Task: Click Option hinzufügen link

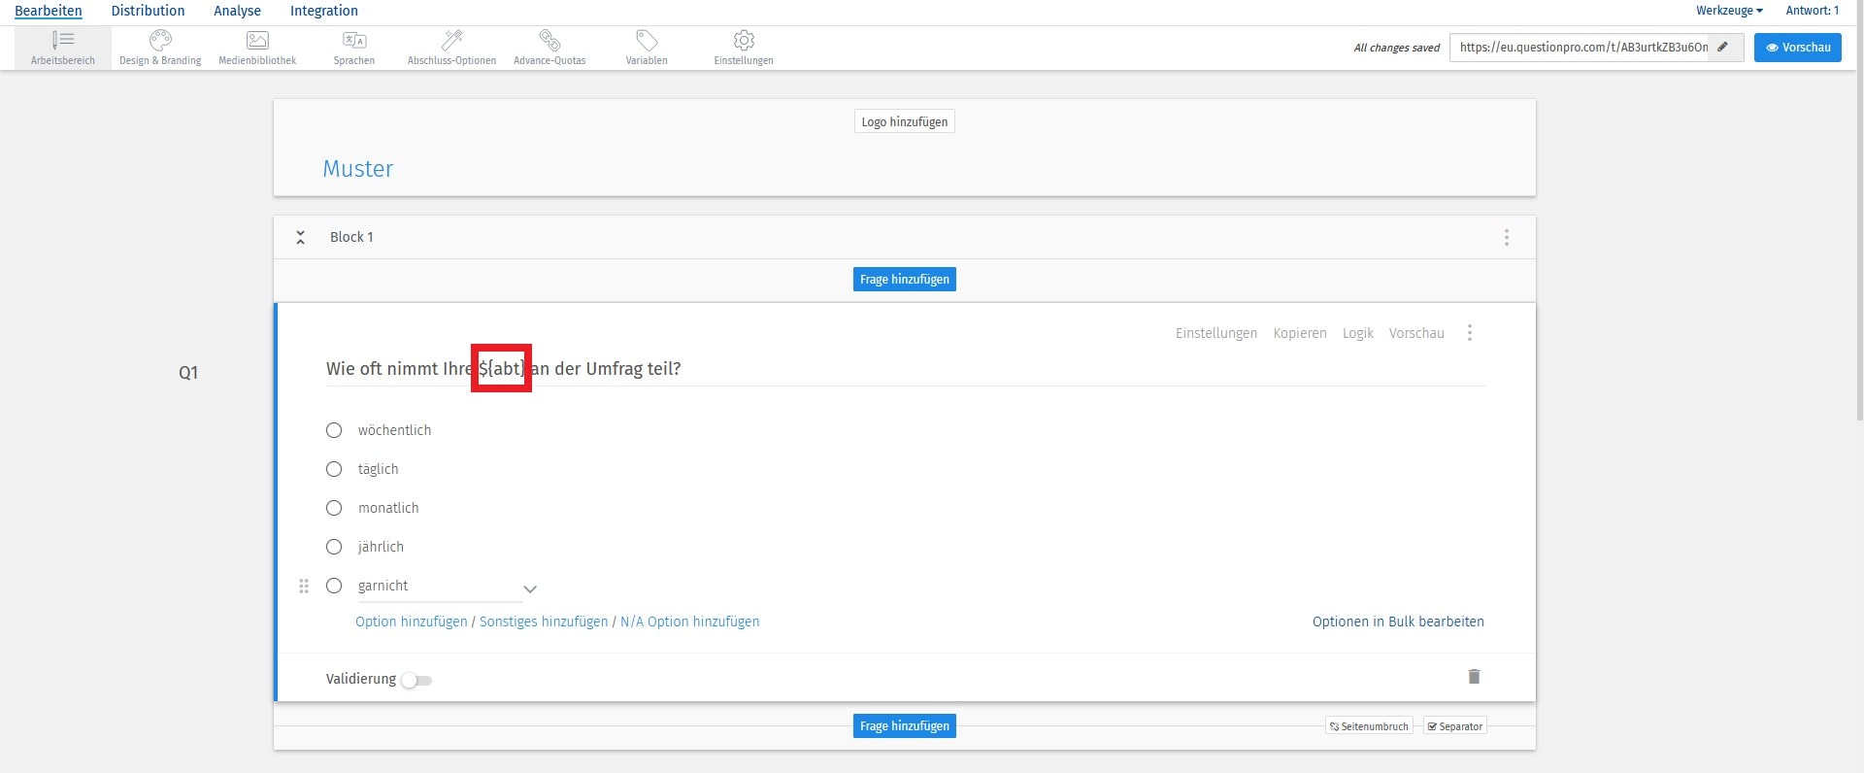Action: (412, 622)
